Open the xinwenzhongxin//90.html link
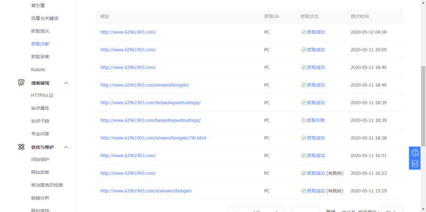 (153, 138)
